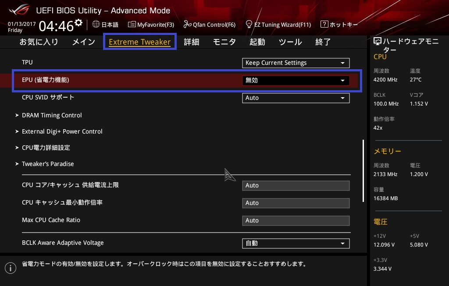Click the 3.344 V reading

click(382, 269)
